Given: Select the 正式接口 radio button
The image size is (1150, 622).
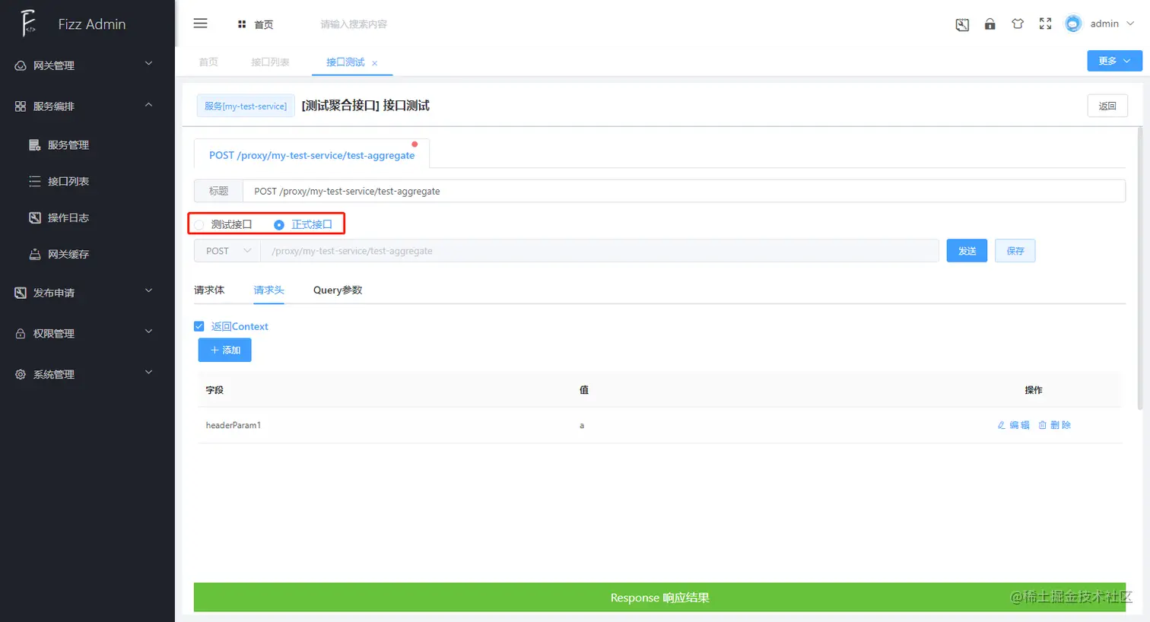Looking at the screenshot, I should (279, 224).
